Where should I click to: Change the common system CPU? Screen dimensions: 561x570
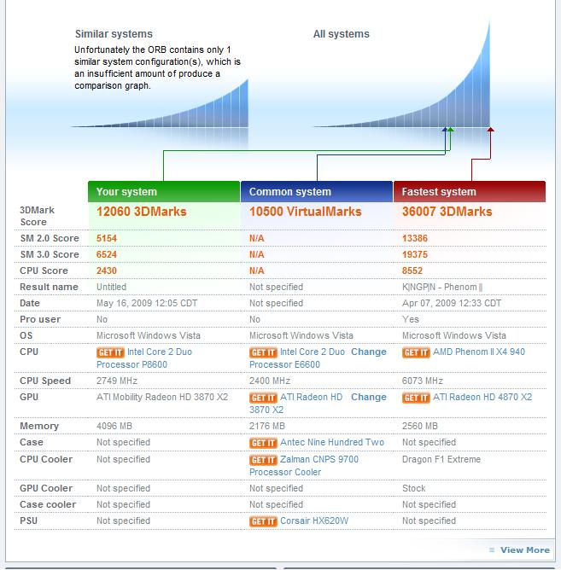click(x=369, y=352)
